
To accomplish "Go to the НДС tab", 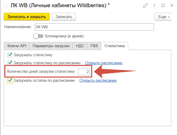I will [x=80, y=46].
